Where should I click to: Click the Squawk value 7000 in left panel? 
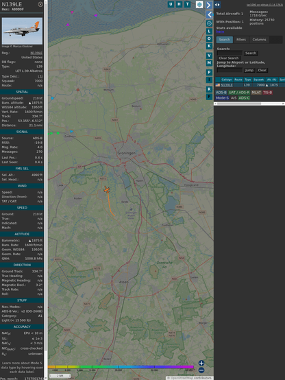38,81
